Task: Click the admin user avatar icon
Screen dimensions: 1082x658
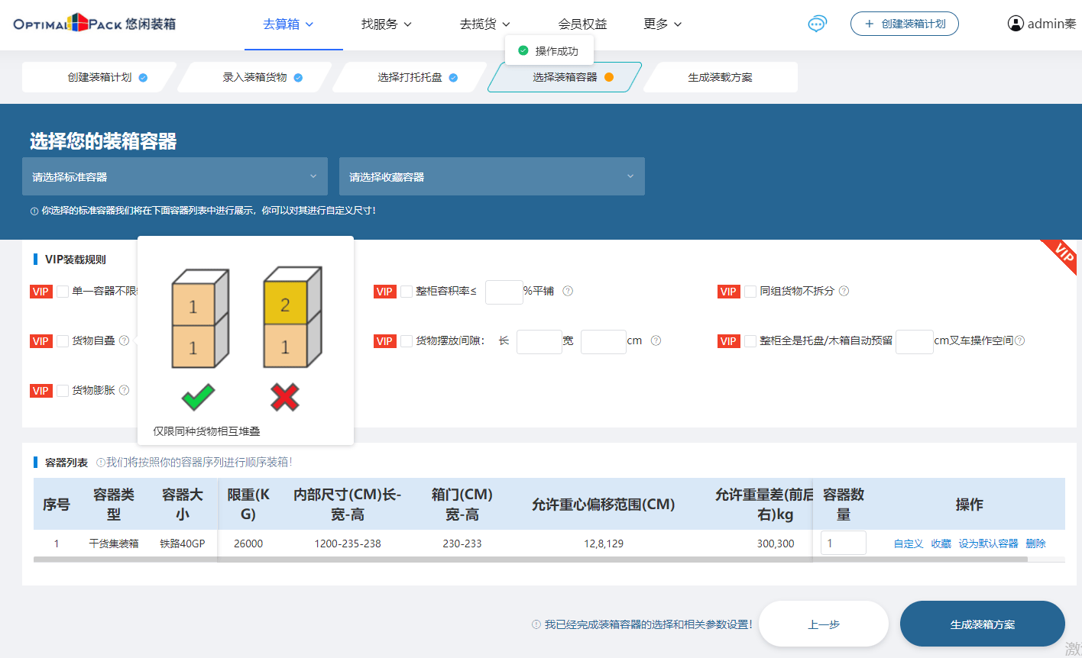Action: pos(1016,24)
